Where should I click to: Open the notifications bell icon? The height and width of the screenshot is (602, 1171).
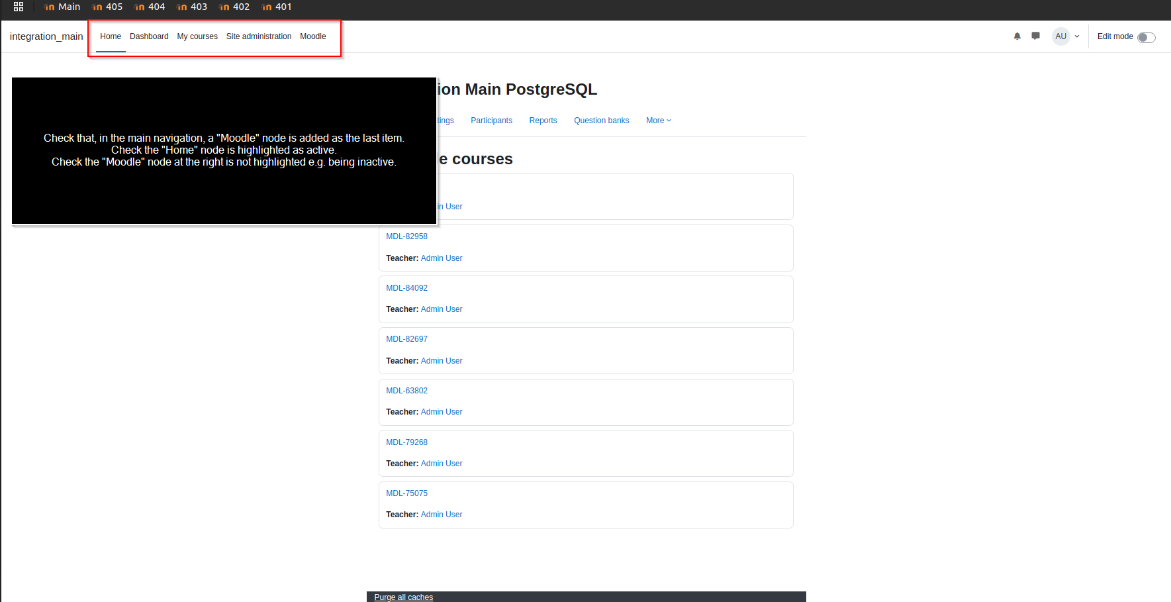pos(1017,36)
